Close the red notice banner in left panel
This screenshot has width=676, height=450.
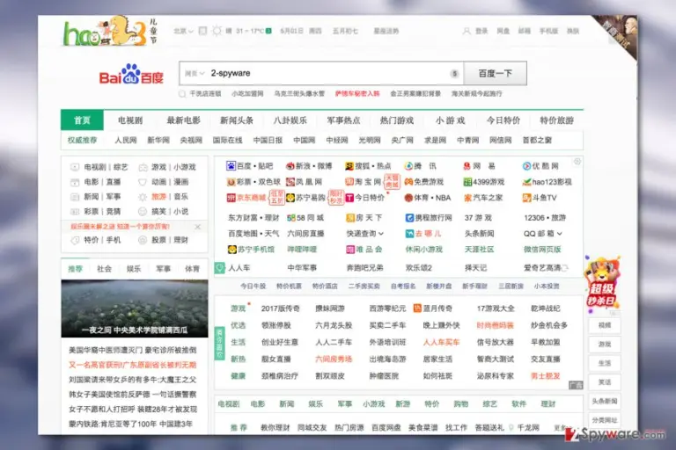click(197, 227)
